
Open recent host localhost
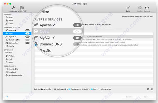pos(17,72)
